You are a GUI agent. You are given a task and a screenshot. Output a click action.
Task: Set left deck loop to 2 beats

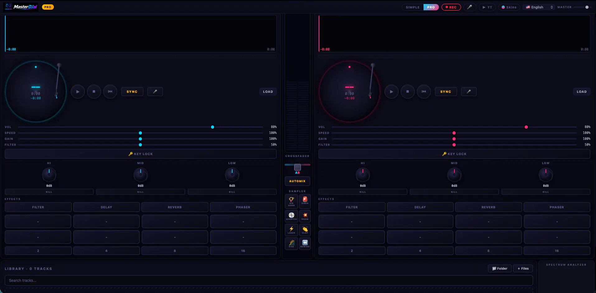coord(38,251)
